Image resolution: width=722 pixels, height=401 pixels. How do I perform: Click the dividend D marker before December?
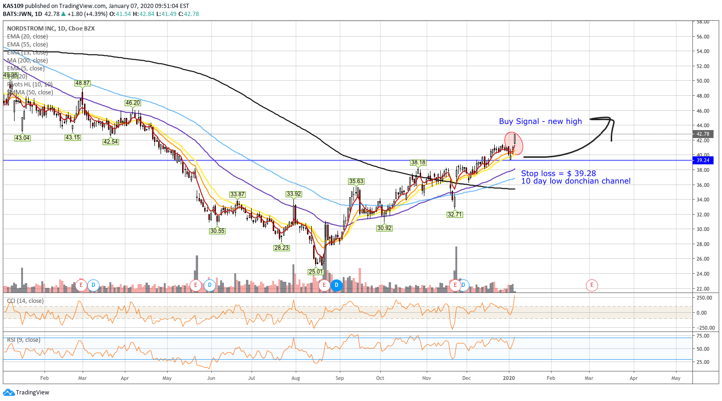coord(464,285)
